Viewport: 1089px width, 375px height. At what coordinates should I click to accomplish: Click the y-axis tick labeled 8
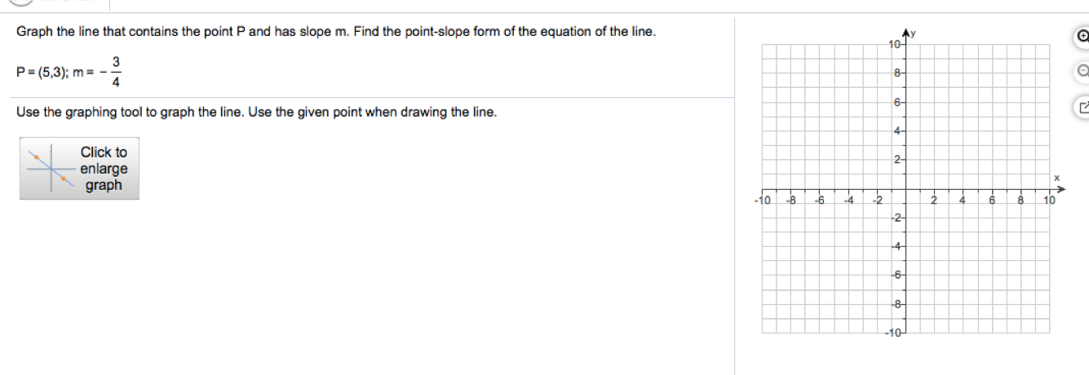click(896, 73)
